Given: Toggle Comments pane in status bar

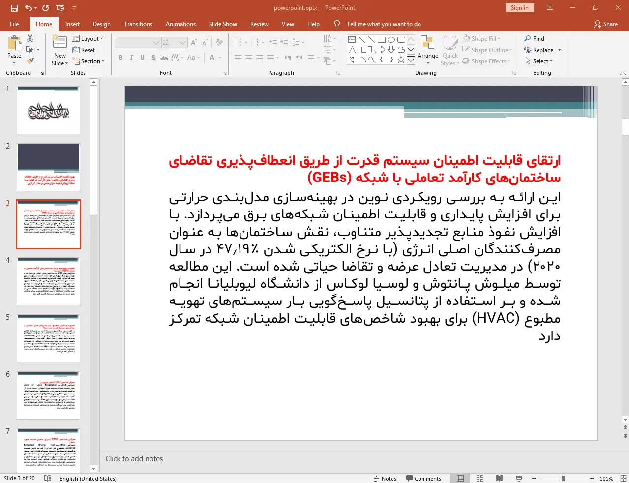Looking at the screenshot, I should click(423, 478).
